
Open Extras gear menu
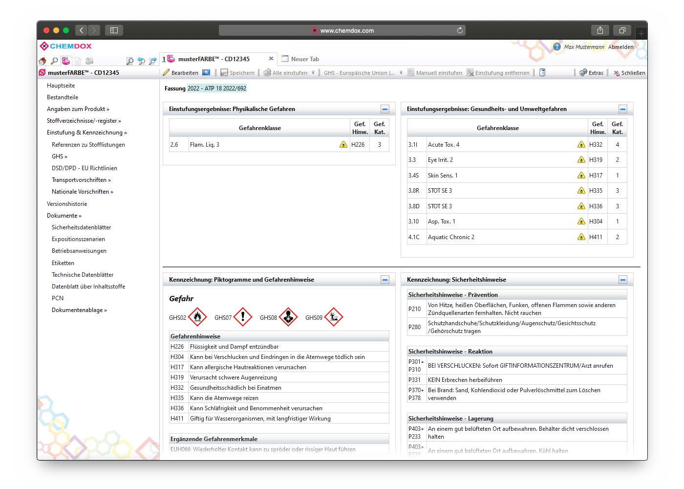(x=591, y=73)
